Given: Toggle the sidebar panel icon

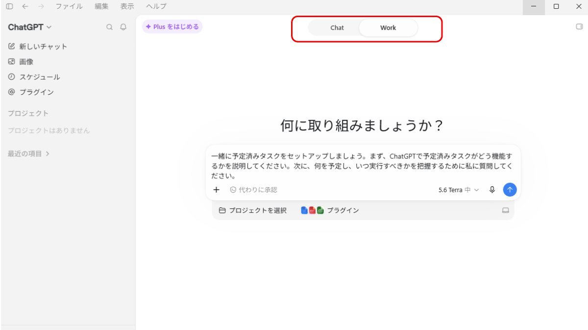Looking at the screenshot, I should click(x=9, y=6).
